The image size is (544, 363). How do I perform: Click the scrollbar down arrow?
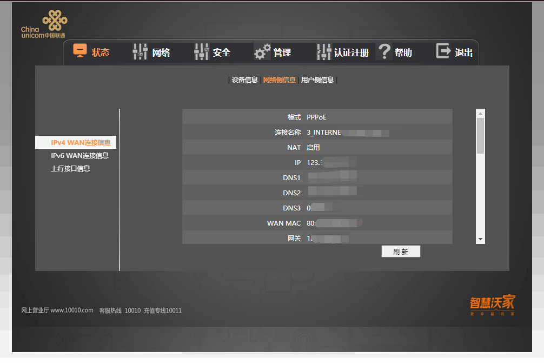point(480,239)
